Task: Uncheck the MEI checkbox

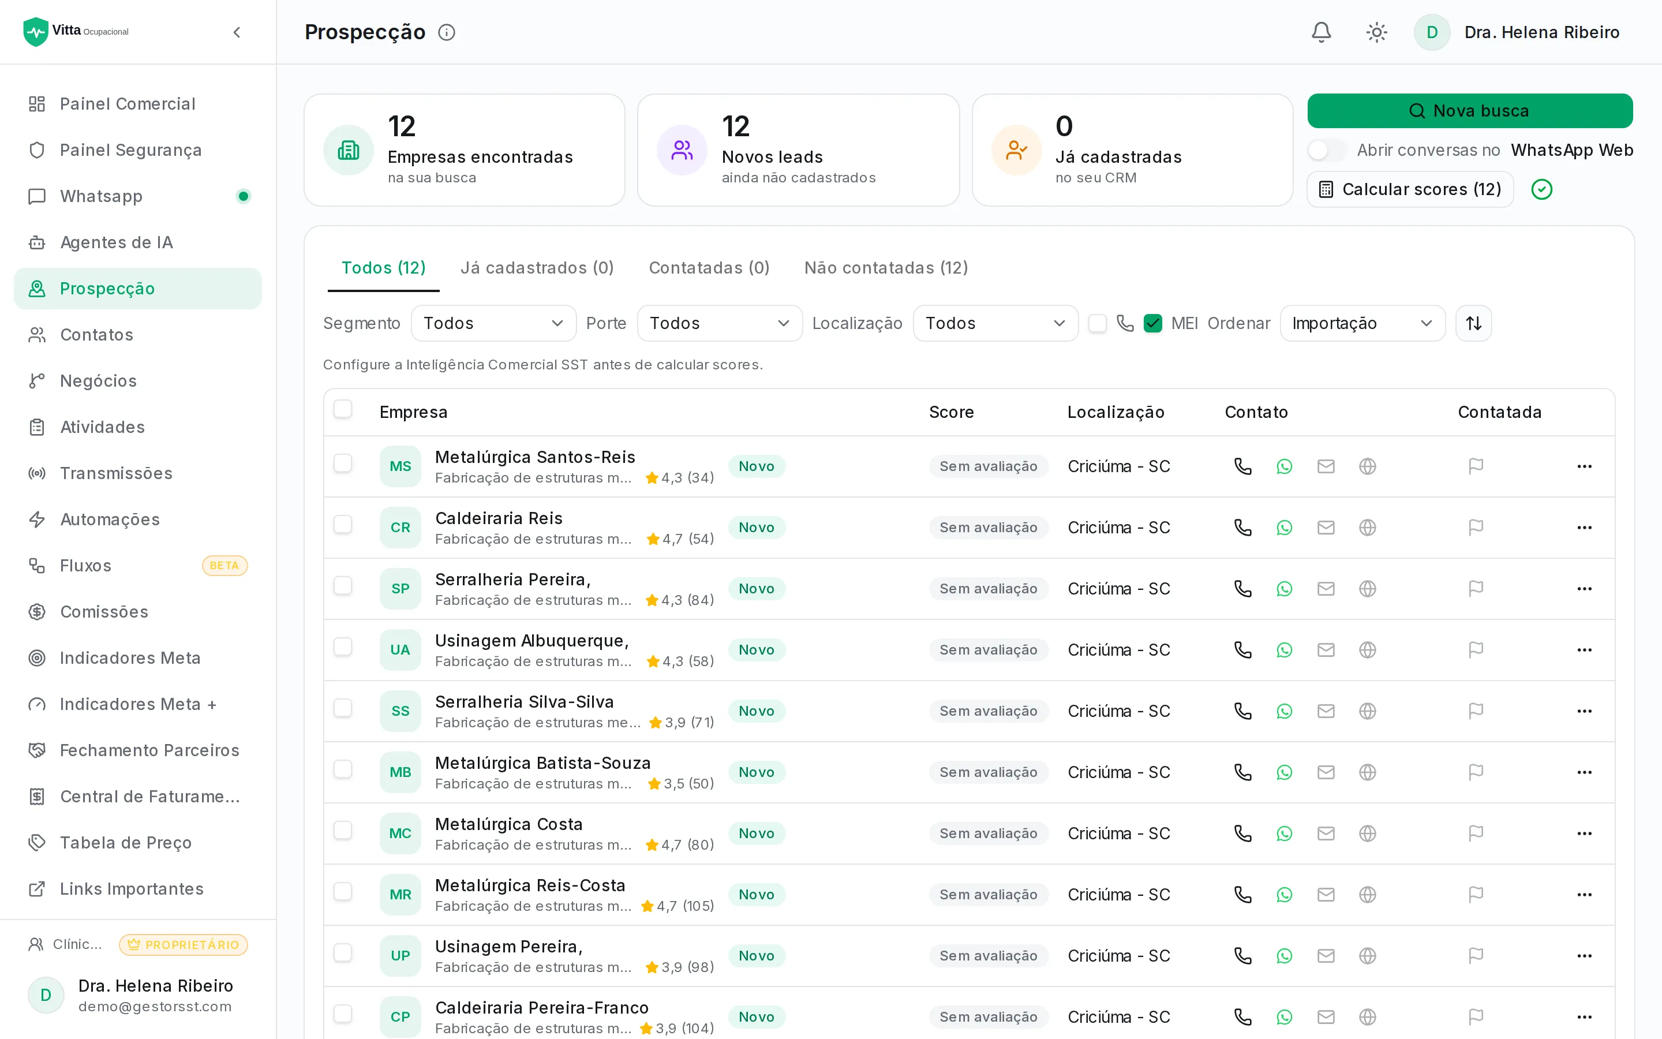Action: (x=1152, y=323)
